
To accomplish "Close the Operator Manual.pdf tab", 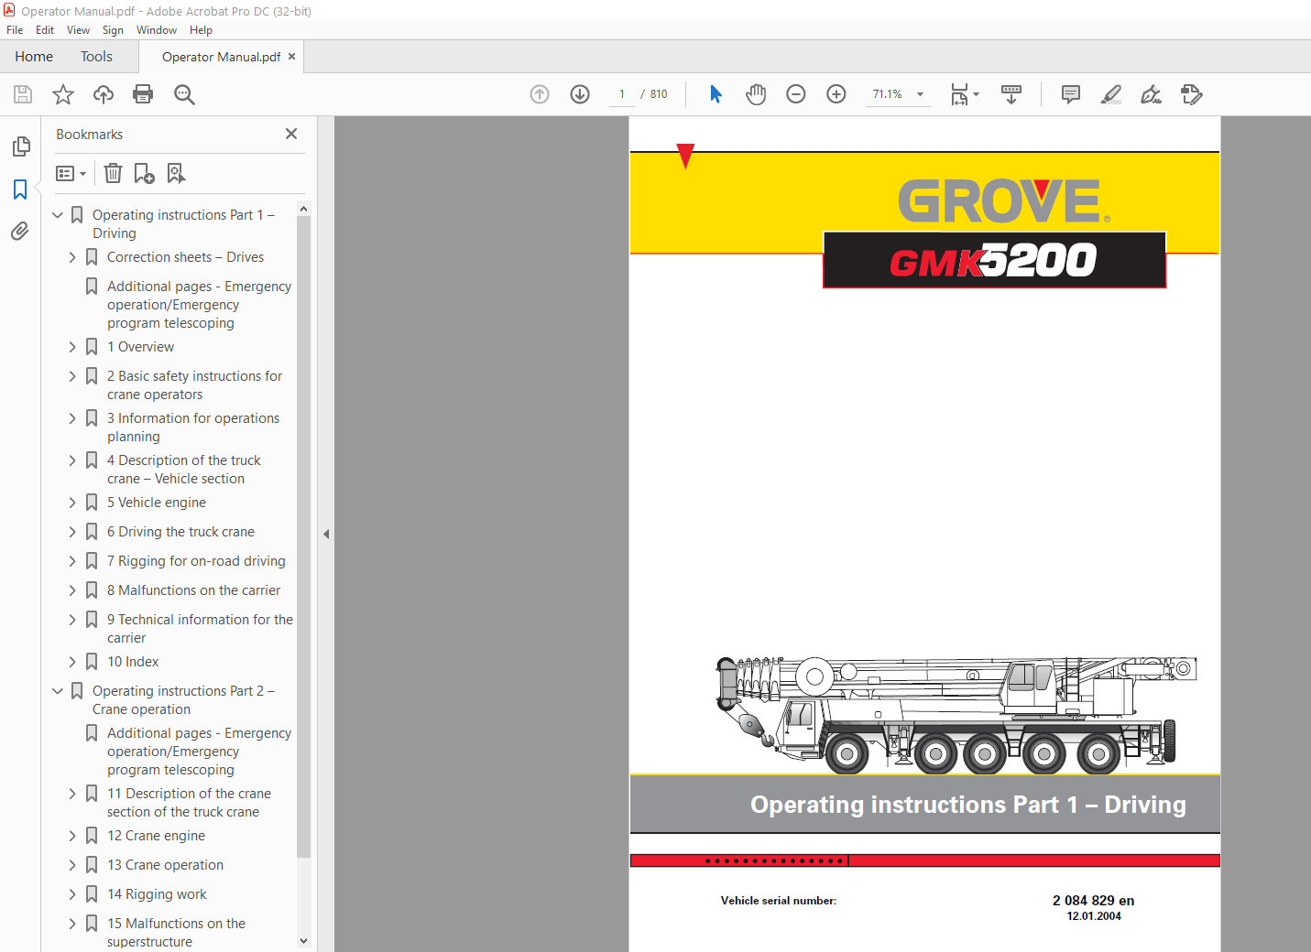I will [291, 57].
